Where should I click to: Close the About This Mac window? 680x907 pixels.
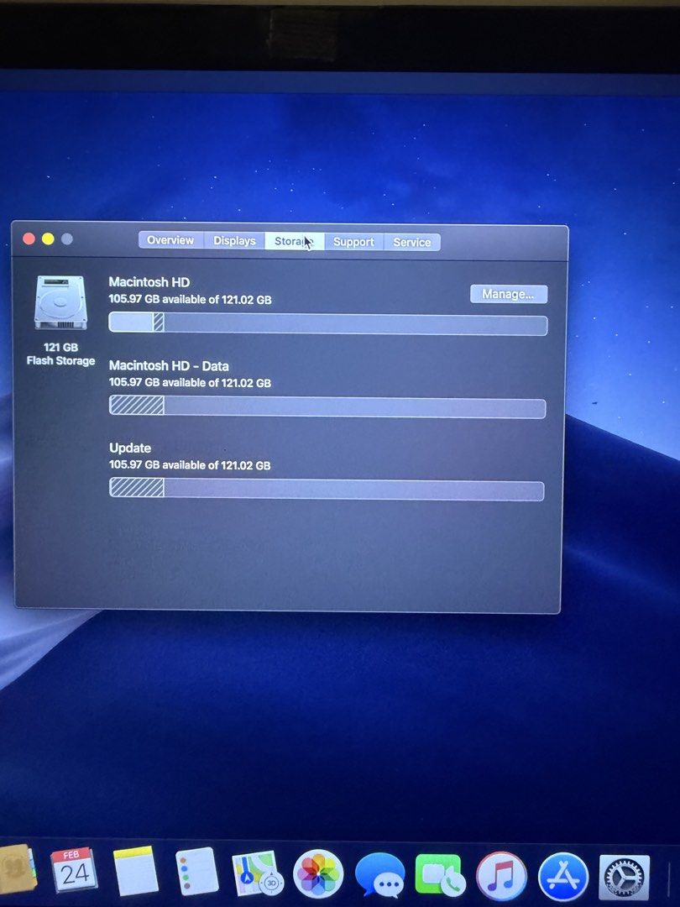pos(29,239)
